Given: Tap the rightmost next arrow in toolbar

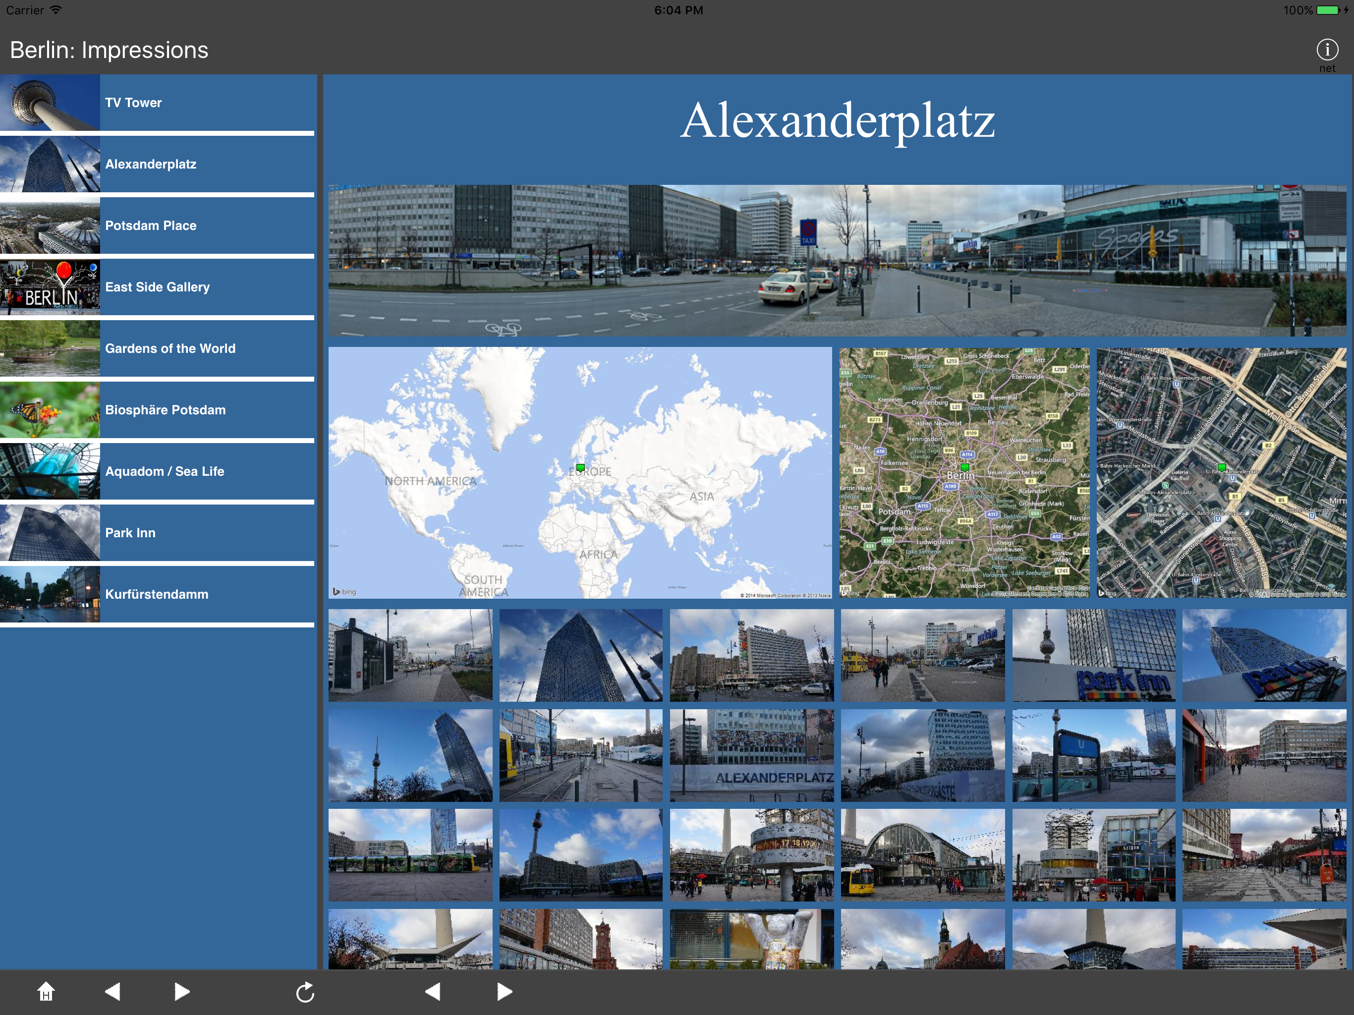Looking at the screenshot, I should coord(505,991).
